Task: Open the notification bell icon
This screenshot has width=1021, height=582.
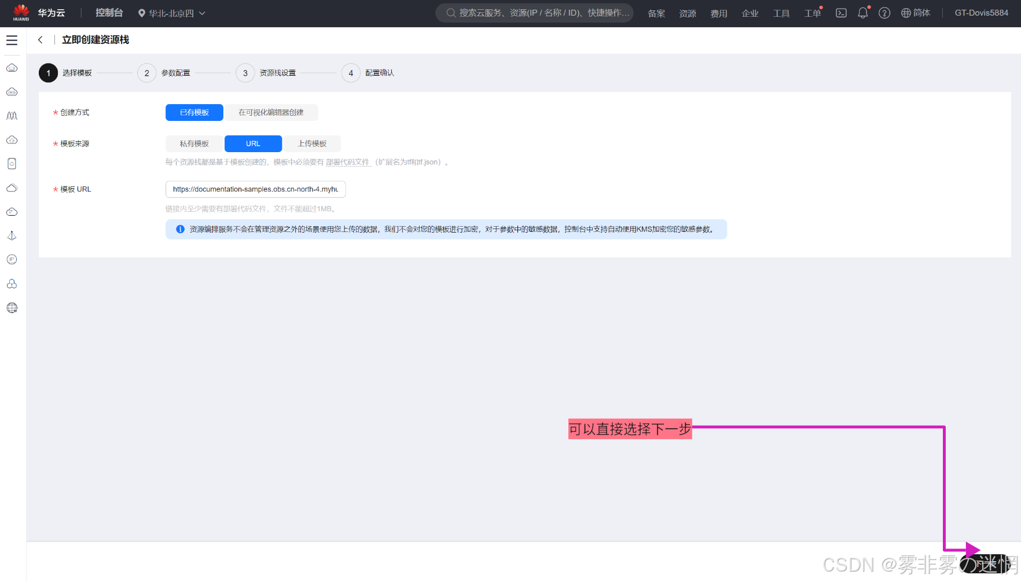Action: pos(862,13)
